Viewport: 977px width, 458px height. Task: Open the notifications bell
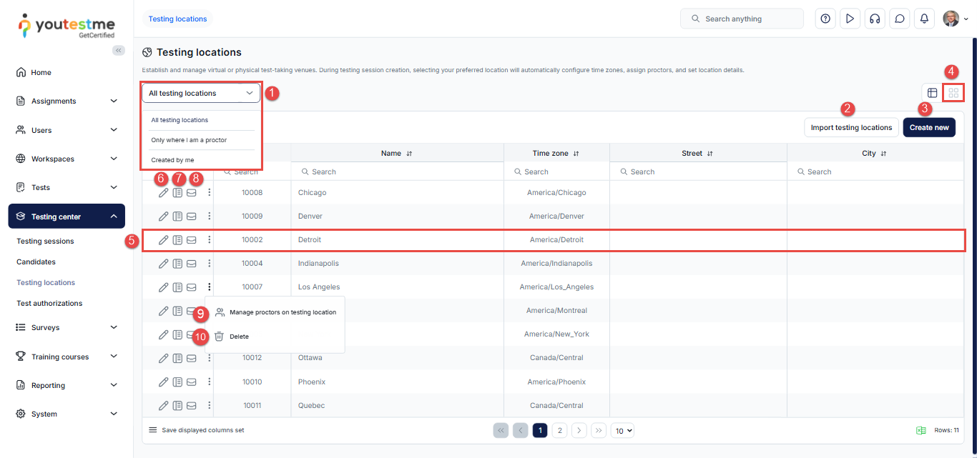coord(924,19)
